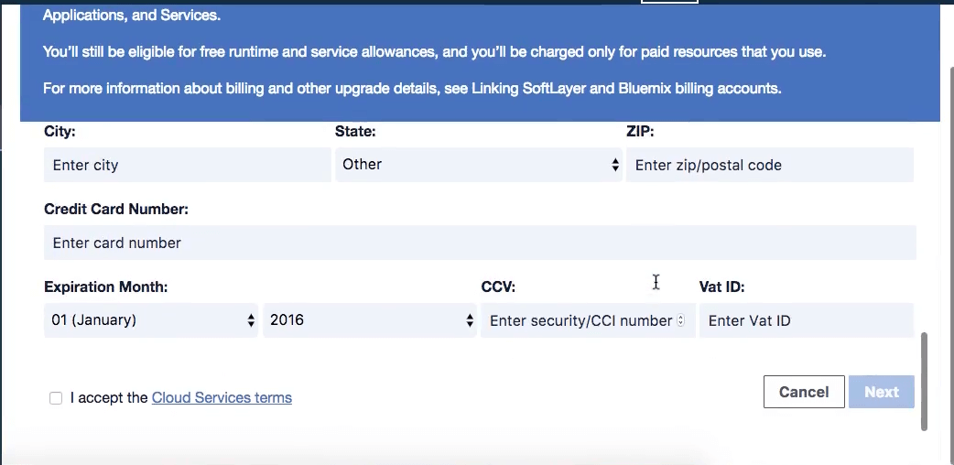Focus the ZIP postal code field

(769, 166)
